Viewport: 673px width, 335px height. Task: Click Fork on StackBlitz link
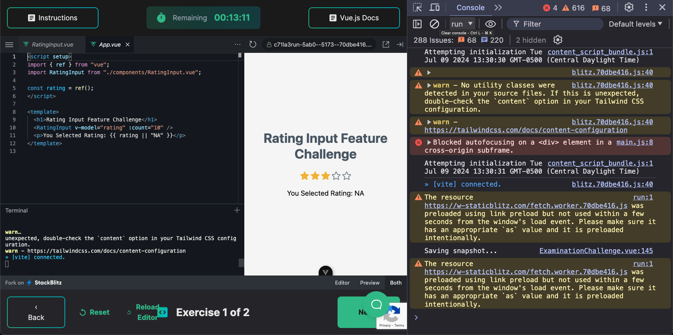tap(33, 282)
